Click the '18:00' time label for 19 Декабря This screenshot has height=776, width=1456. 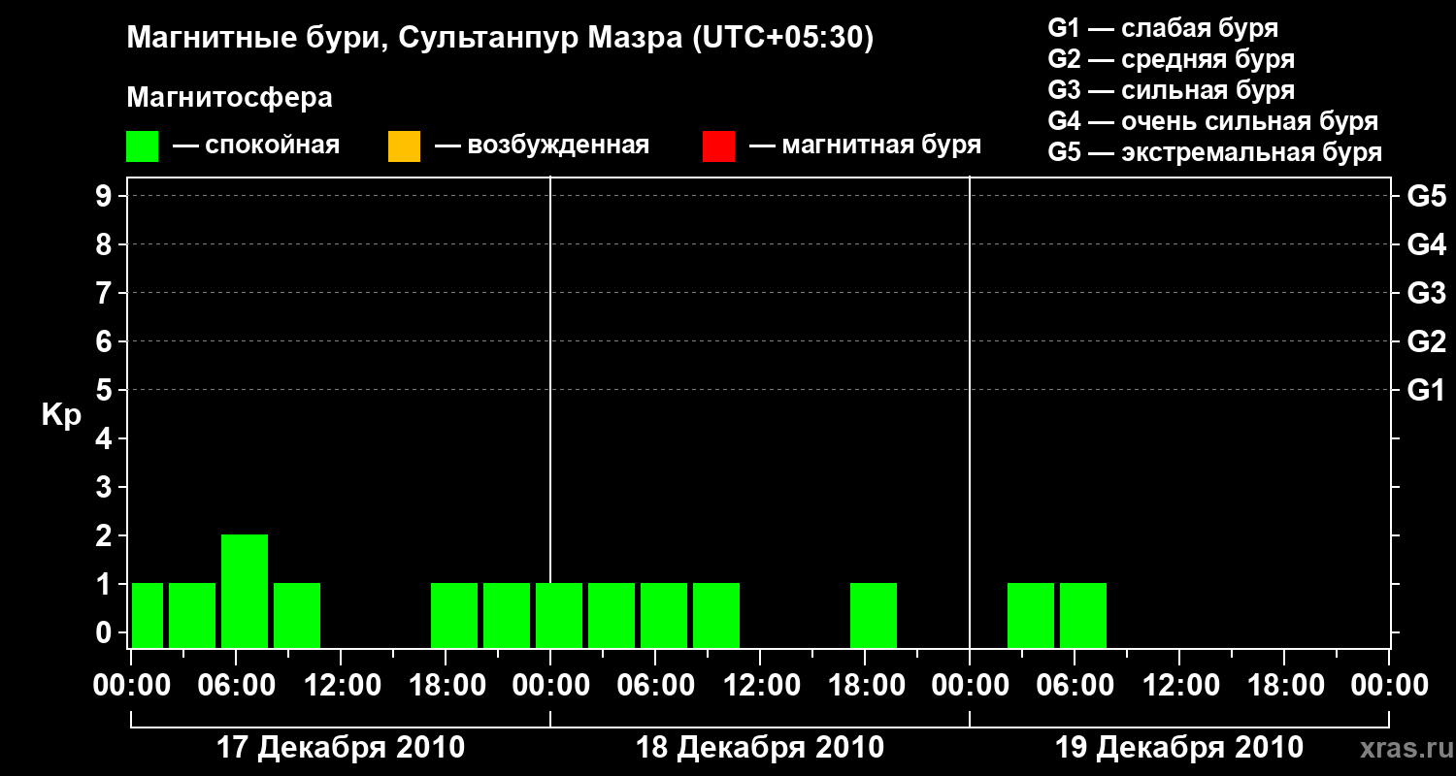[1284, 685]
